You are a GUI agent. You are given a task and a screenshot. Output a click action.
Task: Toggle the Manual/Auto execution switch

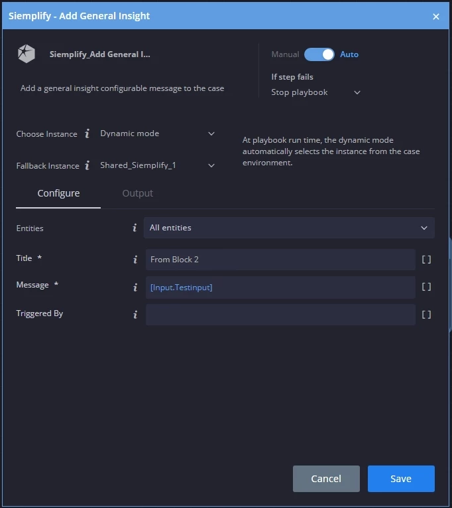point(319,54)
